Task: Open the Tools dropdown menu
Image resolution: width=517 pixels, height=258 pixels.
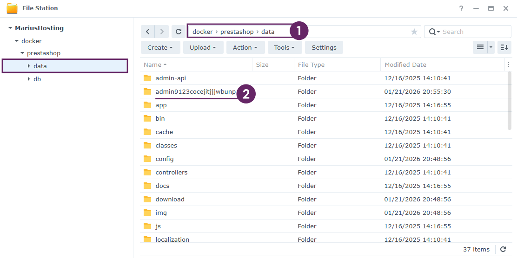Action: click(285, 47)
